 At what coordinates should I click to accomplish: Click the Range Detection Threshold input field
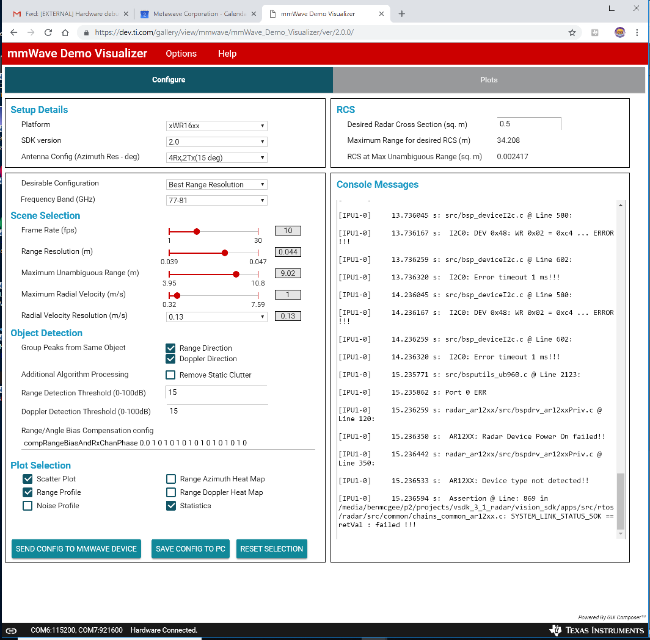click(x=216, y=392)
